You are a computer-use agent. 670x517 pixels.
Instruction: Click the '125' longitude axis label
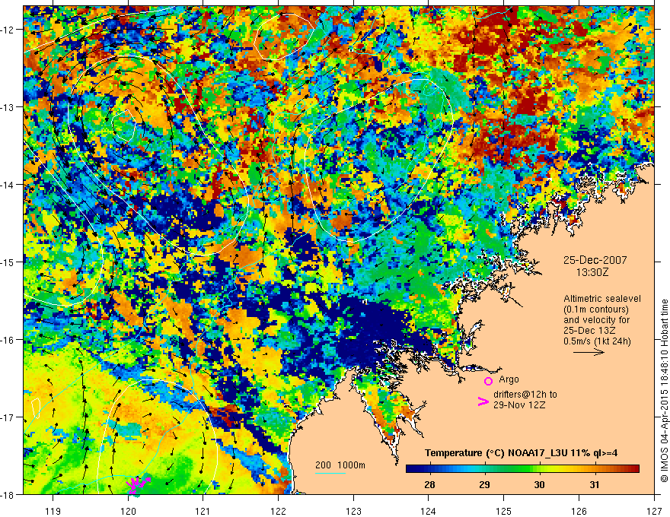pos(504,511)
